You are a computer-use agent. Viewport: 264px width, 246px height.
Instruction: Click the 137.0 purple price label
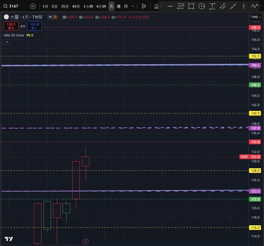click(x=255, y=128)
